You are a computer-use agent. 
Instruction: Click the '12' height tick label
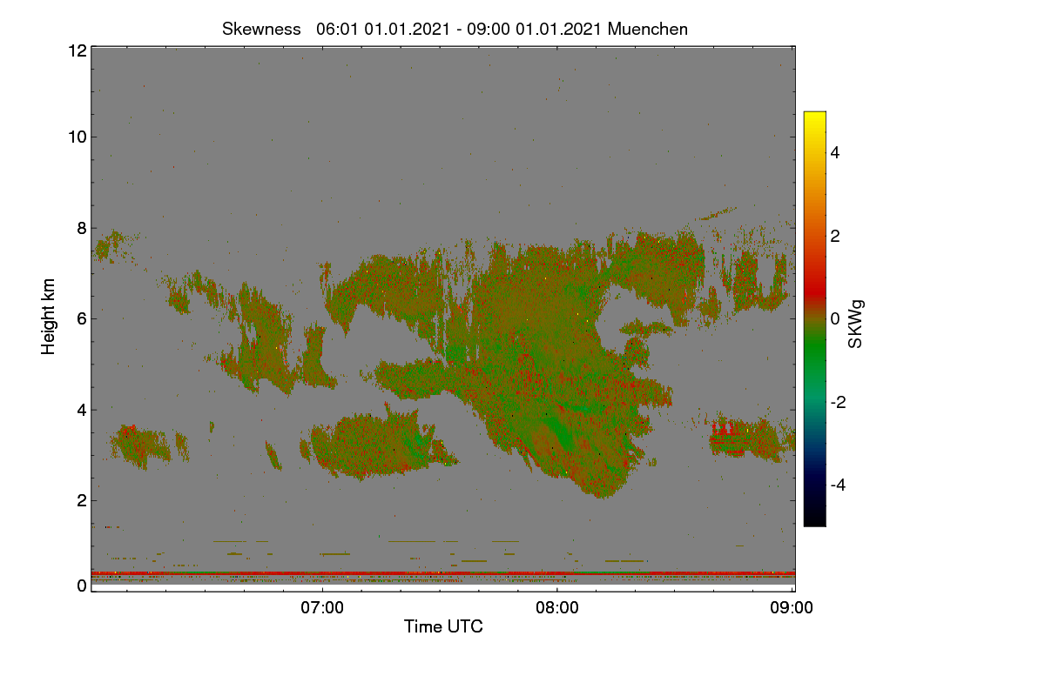pyautogui.click(x=77, y=50)
